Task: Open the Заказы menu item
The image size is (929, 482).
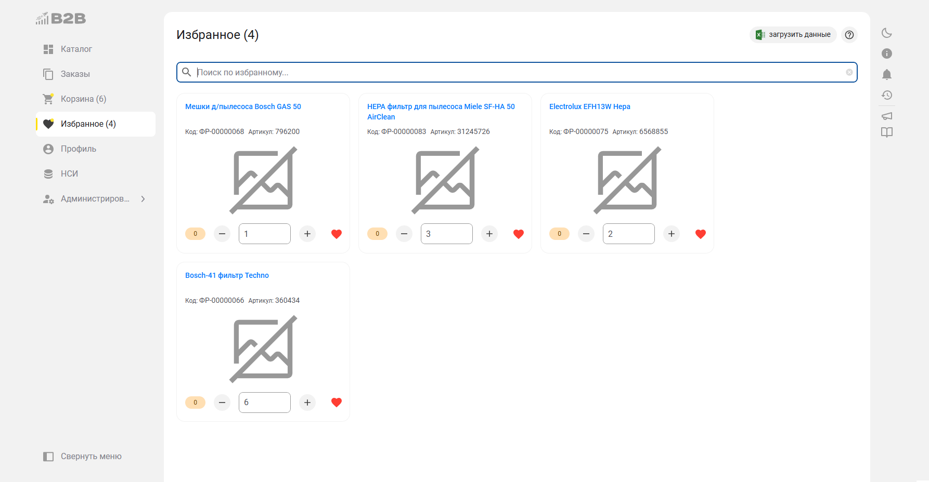Action: coord(96,74)
